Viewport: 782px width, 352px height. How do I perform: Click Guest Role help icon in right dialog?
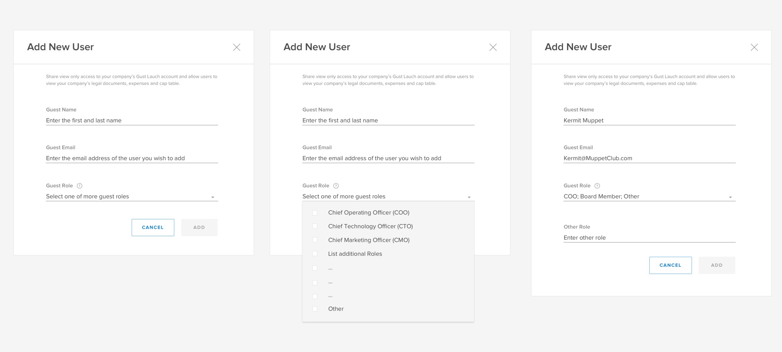coord(597,186)
